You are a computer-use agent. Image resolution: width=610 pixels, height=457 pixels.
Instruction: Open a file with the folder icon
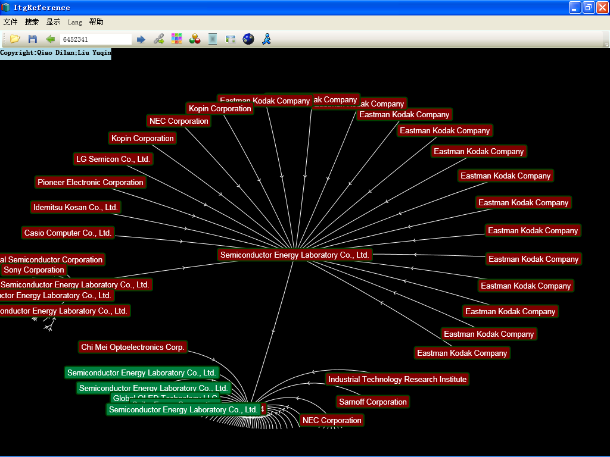pos(15,39)
